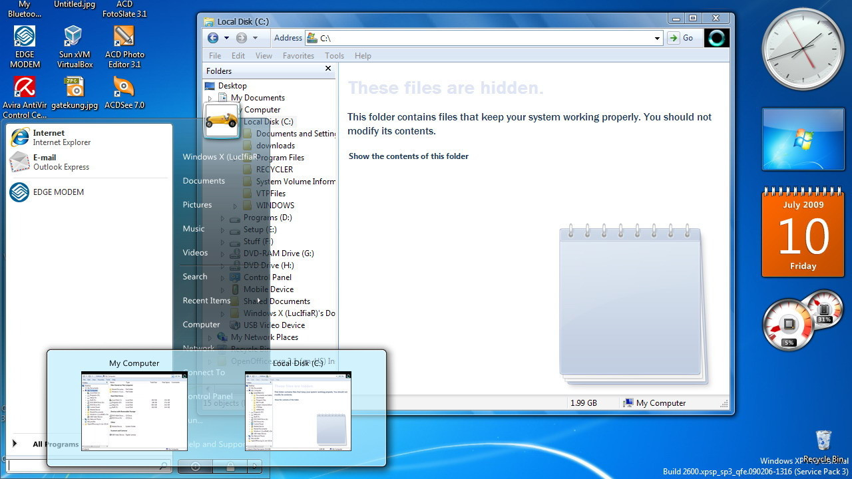
Task: Open Sun xVM VirtualBox desktop icon
Action: pos(74,38)
